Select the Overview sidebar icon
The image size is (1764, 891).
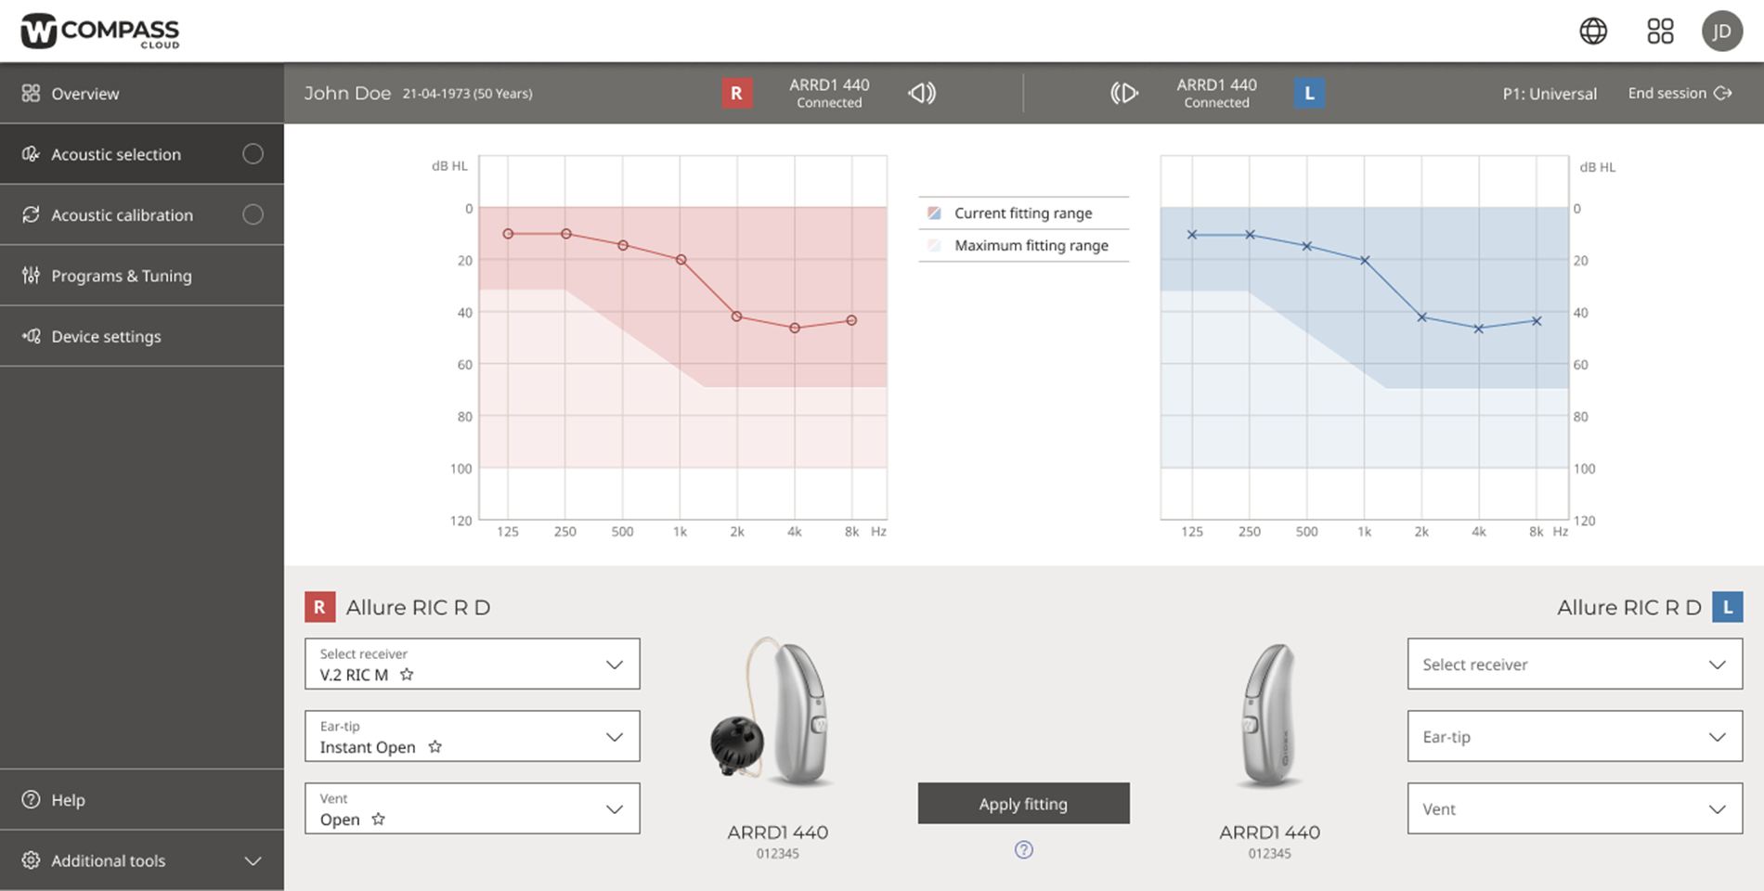click(31, 93)
